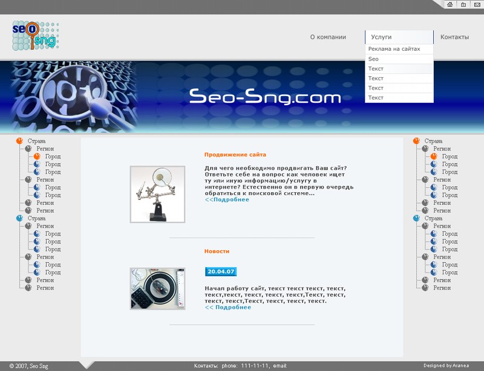The height and width of the screenshot is (371, 484).
Task: Click the blue globe next to second Страна
Action: (18, 218)
